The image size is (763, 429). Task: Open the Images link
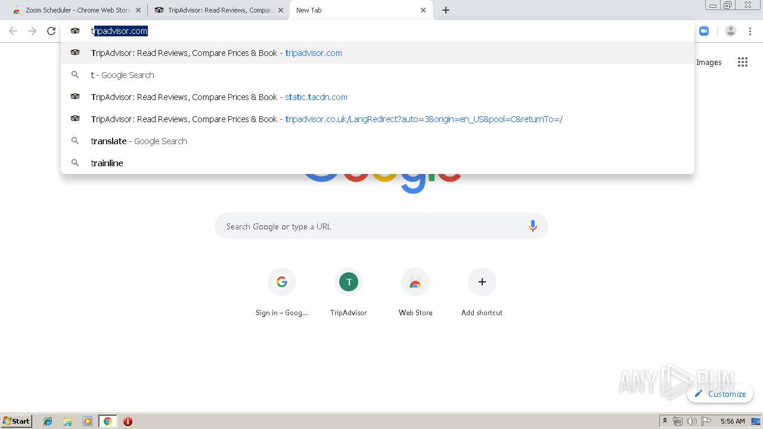click(x=709, y=63)
